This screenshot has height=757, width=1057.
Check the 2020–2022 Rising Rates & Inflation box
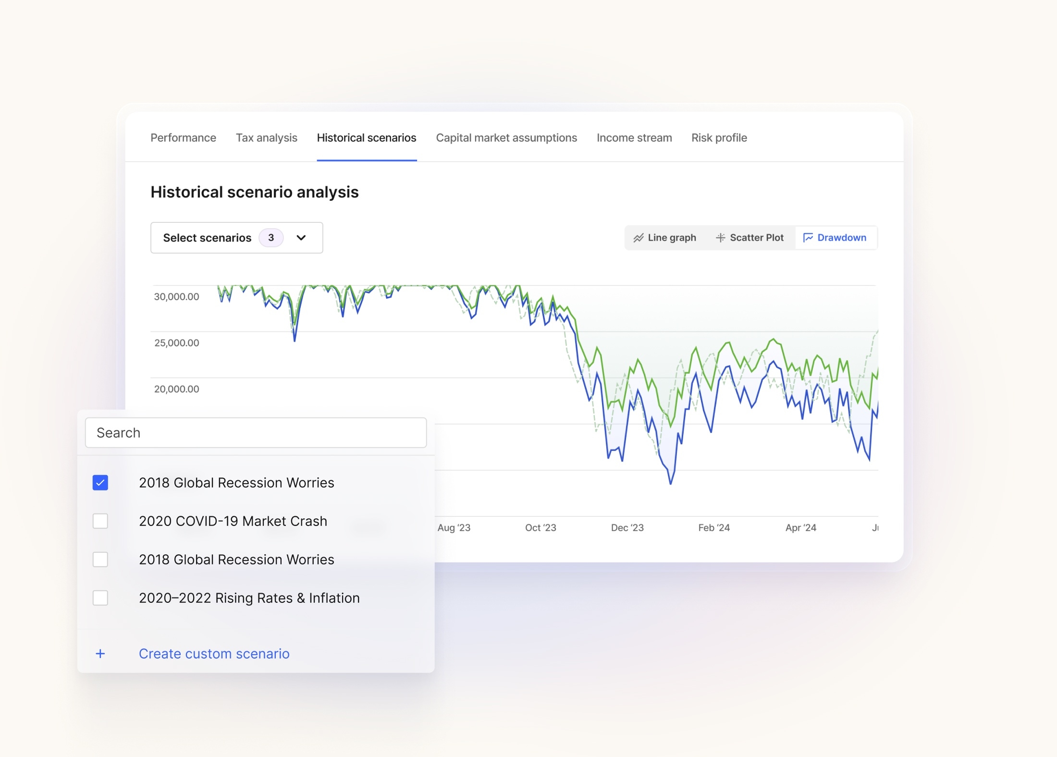pyautogui.click(x=100, y=598)
